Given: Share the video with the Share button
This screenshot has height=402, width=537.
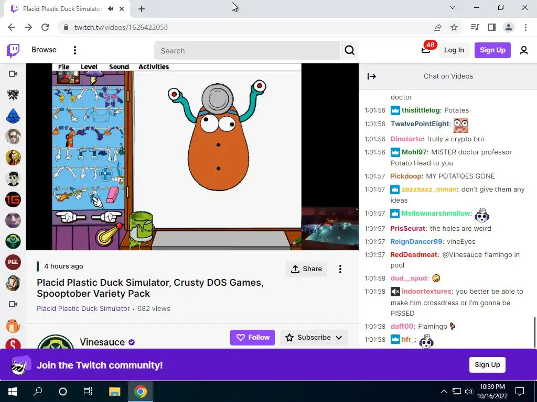Looking at the screenshot, I should pos(306,269).
